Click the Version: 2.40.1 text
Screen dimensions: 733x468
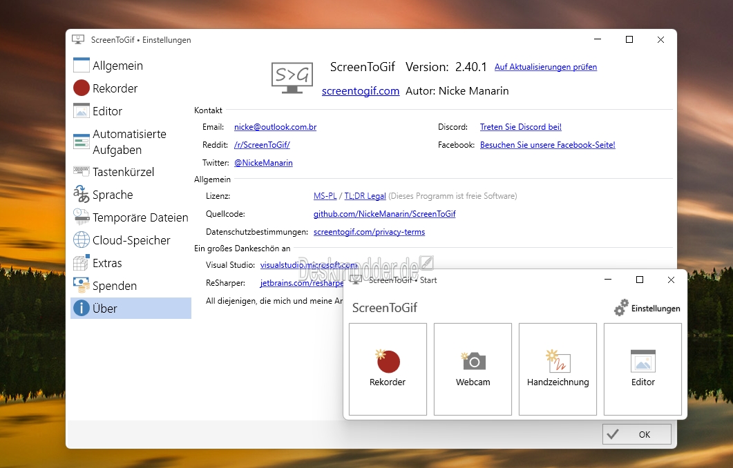click(446, 67)
